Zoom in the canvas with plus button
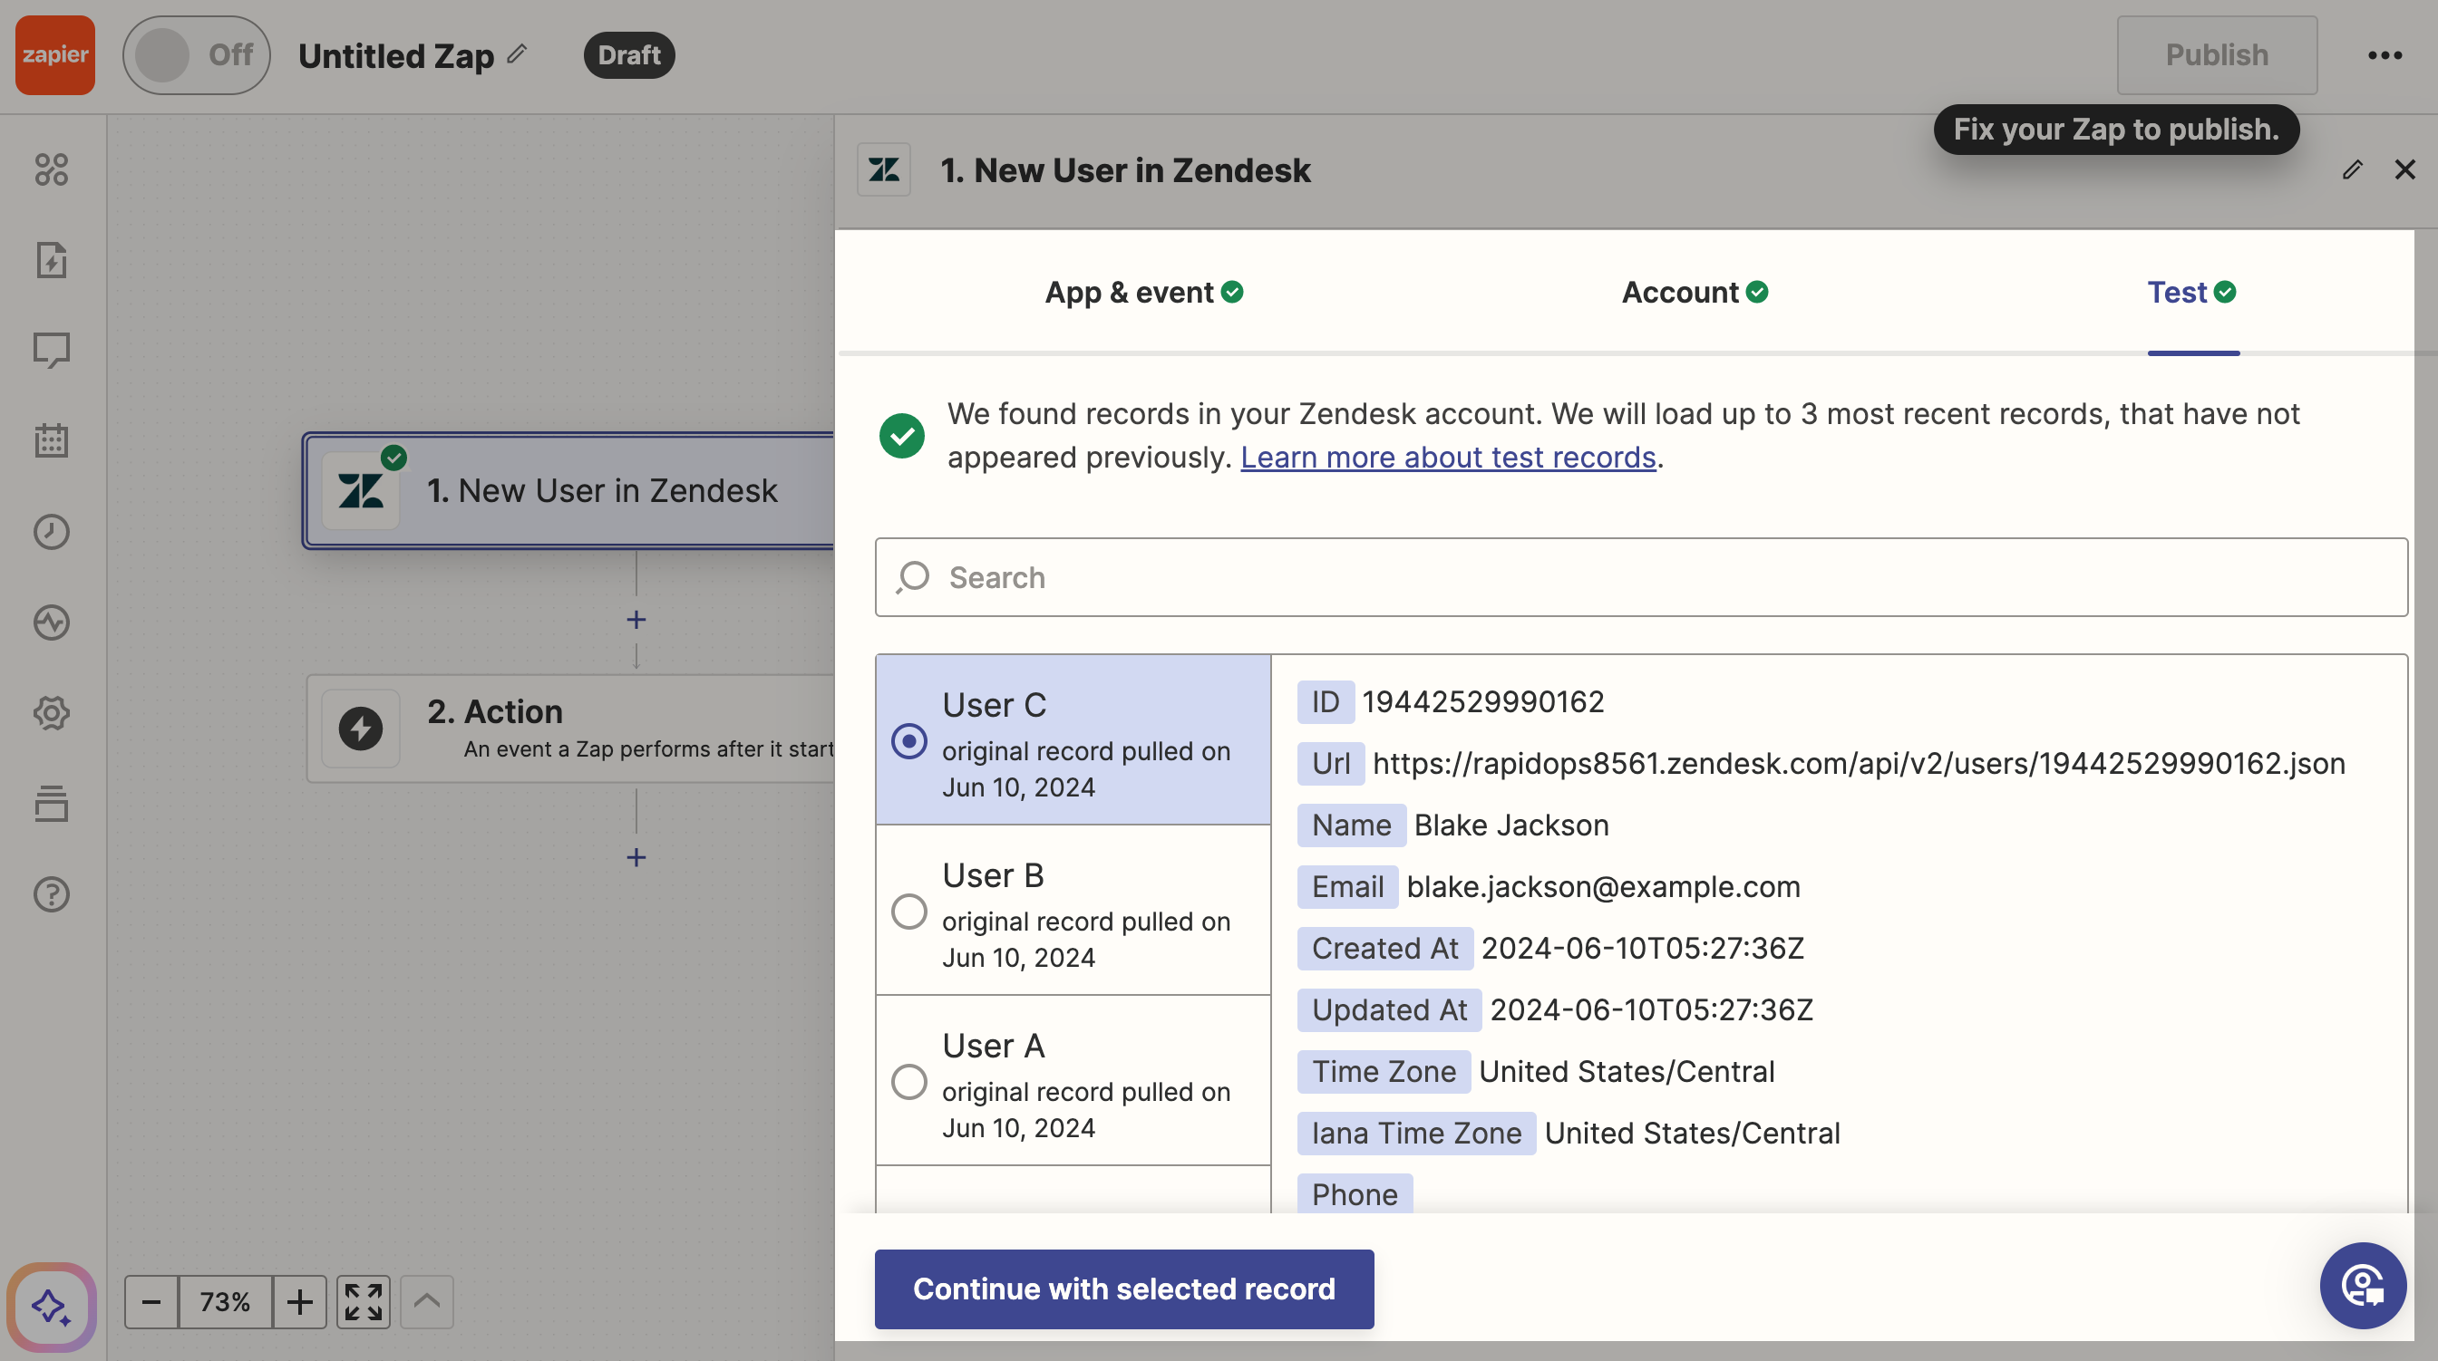This screenshot has height=1361, width=2438. [300, 1301]
